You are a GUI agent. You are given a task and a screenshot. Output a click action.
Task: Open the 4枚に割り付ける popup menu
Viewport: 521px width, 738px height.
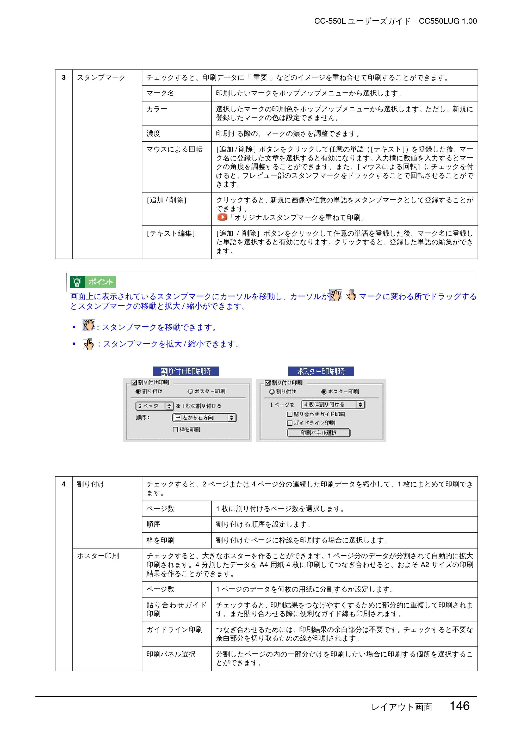coord(333,404)
